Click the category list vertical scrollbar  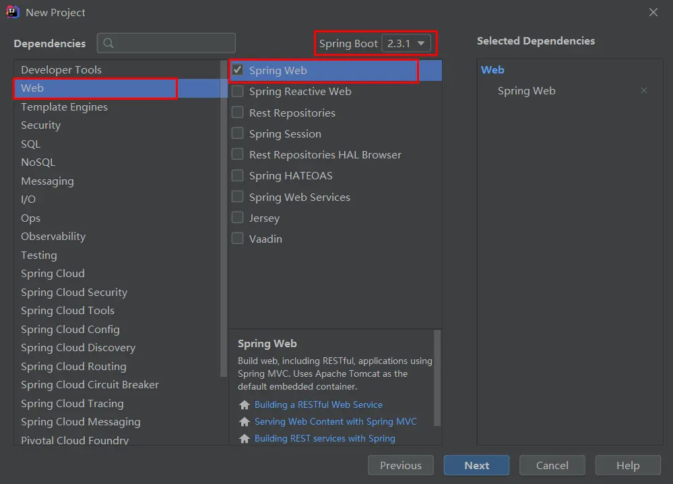click(224, 218)
